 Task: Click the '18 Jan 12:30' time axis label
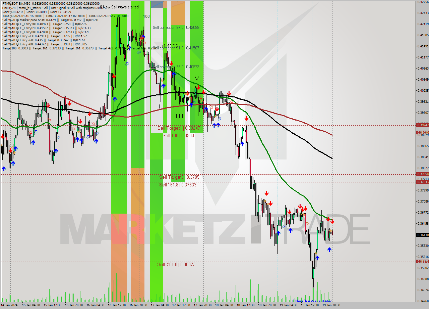click(246, 305)
